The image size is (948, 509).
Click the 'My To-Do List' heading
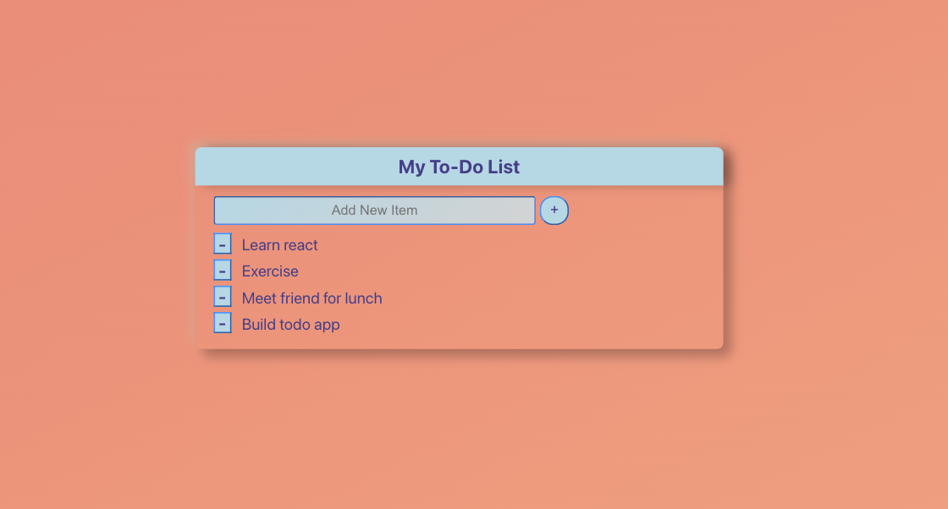(x=459, y=167)
